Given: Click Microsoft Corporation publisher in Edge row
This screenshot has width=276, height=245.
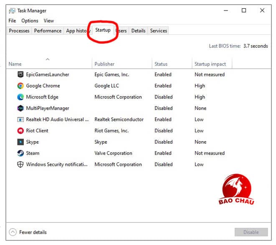Looking at the screenshot, I should pos(118,97).
